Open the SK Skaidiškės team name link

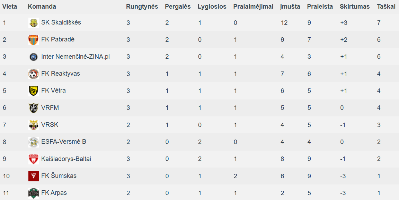click(x=61, y=22)
